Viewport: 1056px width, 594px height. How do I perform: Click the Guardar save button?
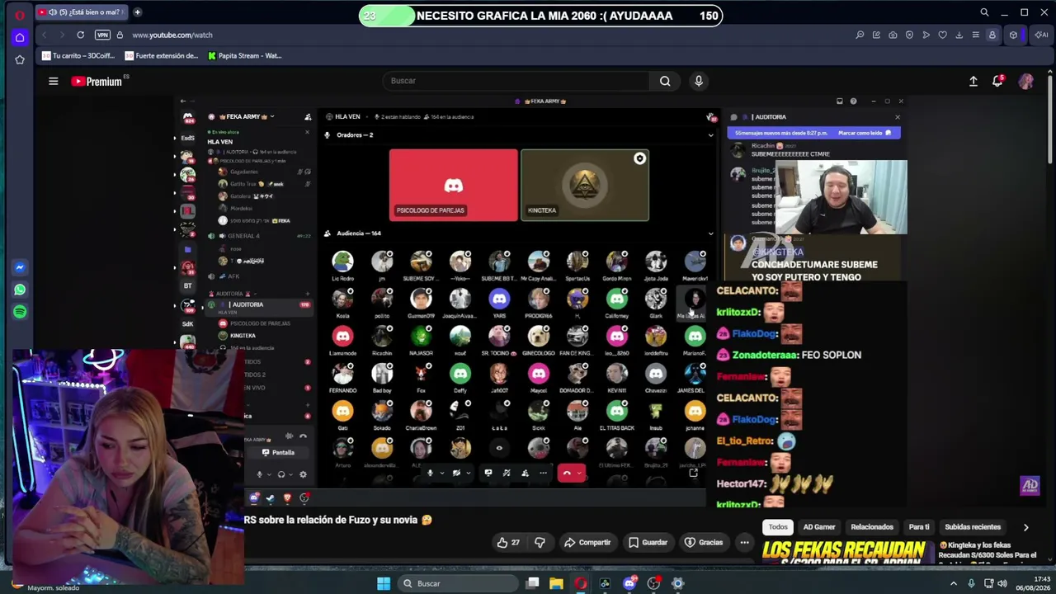coord(648,542)
